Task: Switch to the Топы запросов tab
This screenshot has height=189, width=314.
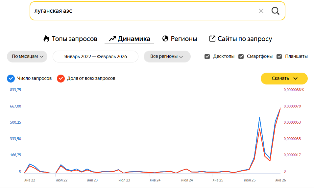Action: click(x=74, y=39)
